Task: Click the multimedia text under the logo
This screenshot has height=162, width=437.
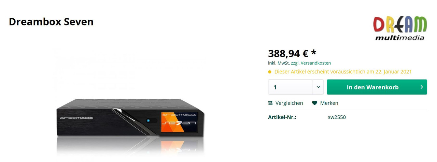Action: click(x=400, y=38)
